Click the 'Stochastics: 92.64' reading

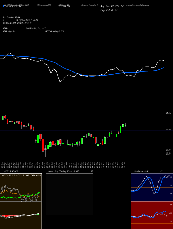tap(11, 17)
